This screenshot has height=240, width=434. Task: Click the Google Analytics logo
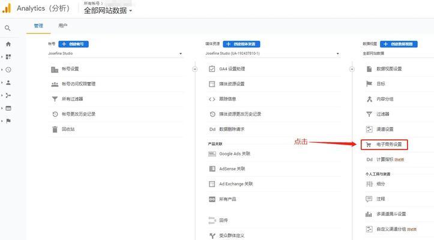[7, 8]
